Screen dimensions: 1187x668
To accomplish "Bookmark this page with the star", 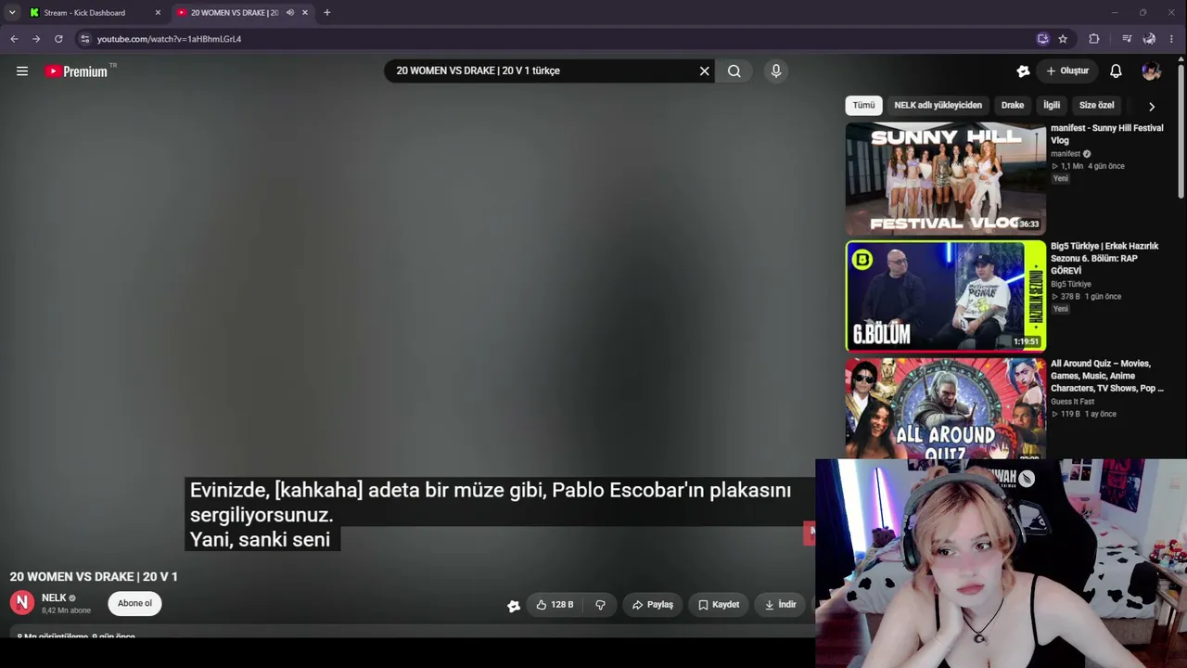I will pos(1063,39).
